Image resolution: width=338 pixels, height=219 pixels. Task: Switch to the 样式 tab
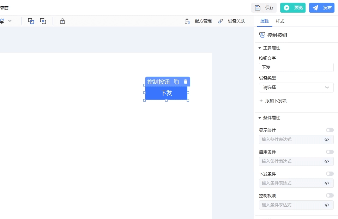[x=280, y=21]
